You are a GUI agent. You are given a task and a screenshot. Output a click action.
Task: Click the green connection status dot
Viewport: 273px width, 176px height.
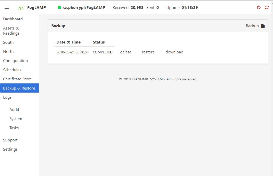click(x=59, y=8)
